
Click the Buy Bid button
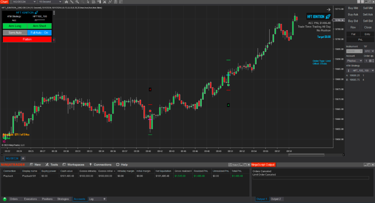[353, 21]
